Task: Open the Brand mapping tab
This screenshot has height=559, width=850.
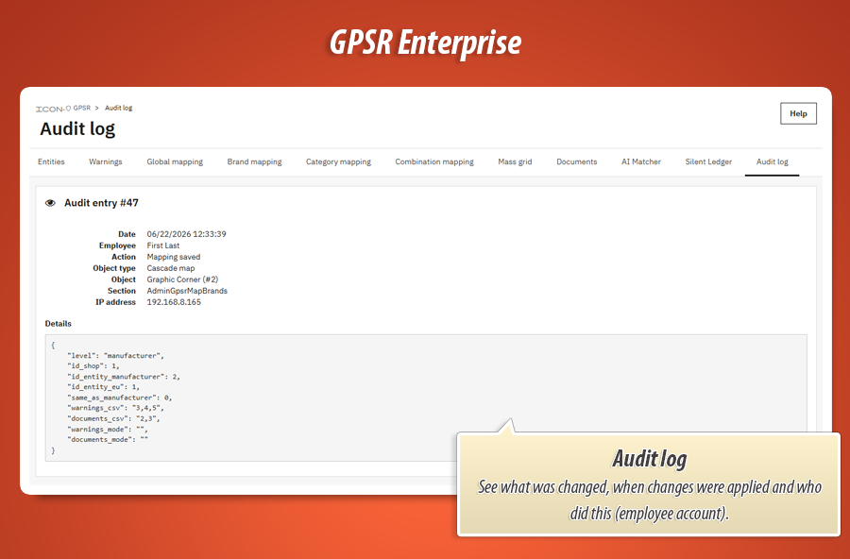Action: click(x=254, y=161)
